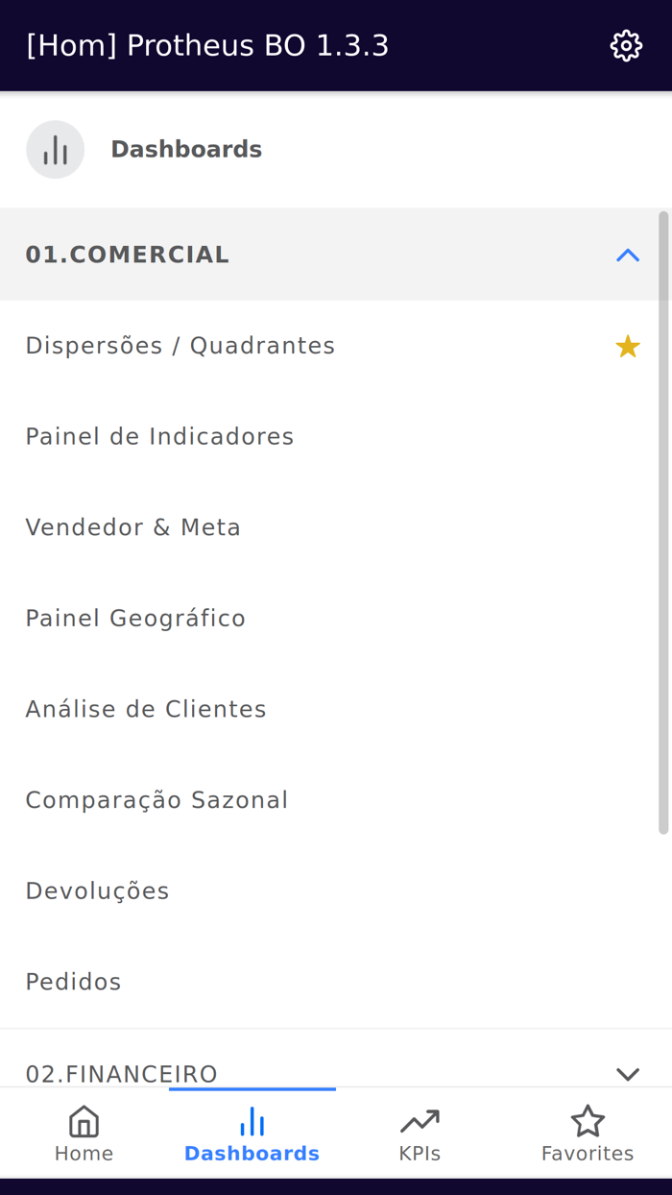The width and height of the screenshot is (672, 1195).
Task: Open the settings gear icon
Action: coord(626,45)
